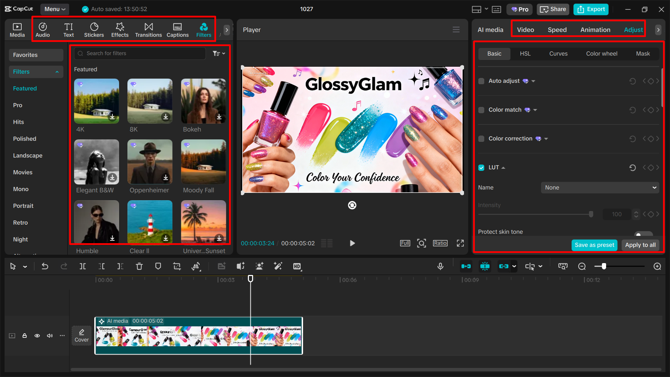
Task: Collapse the Filters section in the sidebar
Action: point(57,72)
